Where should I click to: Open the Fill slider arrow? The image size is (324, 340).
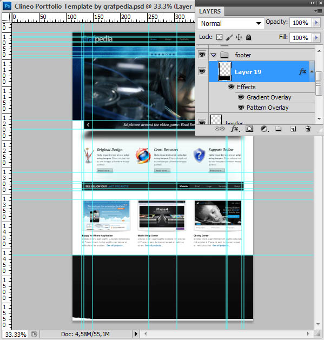(316, 38)
